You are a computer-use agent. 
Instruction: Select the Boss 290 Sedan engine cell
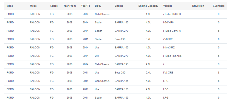(120, 39)
